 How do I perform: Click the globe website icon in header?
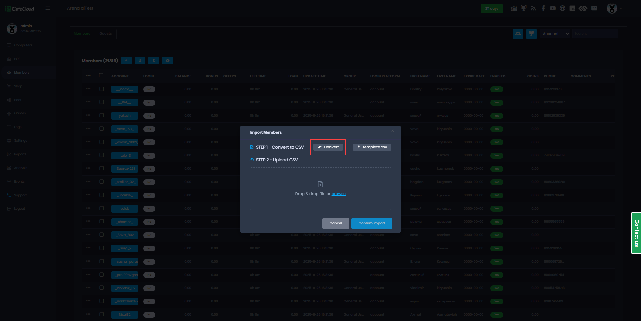pyautogui.click(x=562, y=8)
